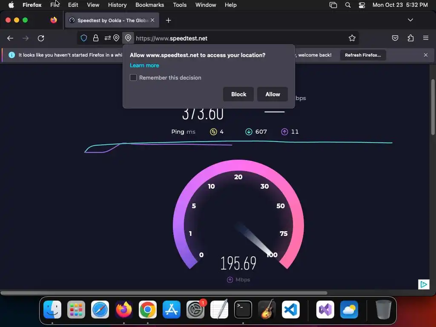The image size is (436, 327).
Task: Open Launchpad from the Dock
Action: click(x=76, y=310)
